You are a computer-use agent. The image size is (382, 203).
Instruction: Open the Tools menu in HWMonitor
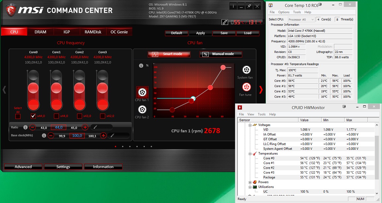[x=262, y=114]
